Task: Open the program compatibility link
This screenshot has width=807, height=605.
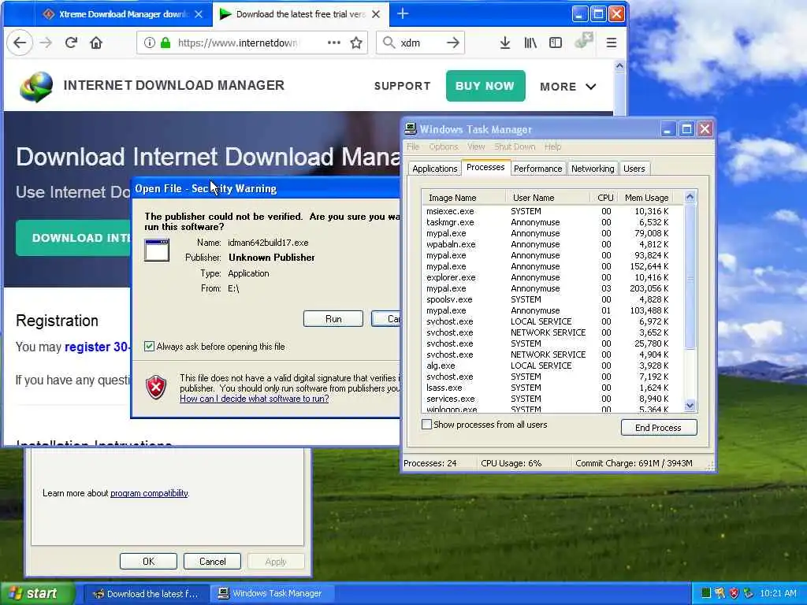Action: point(149,493)
